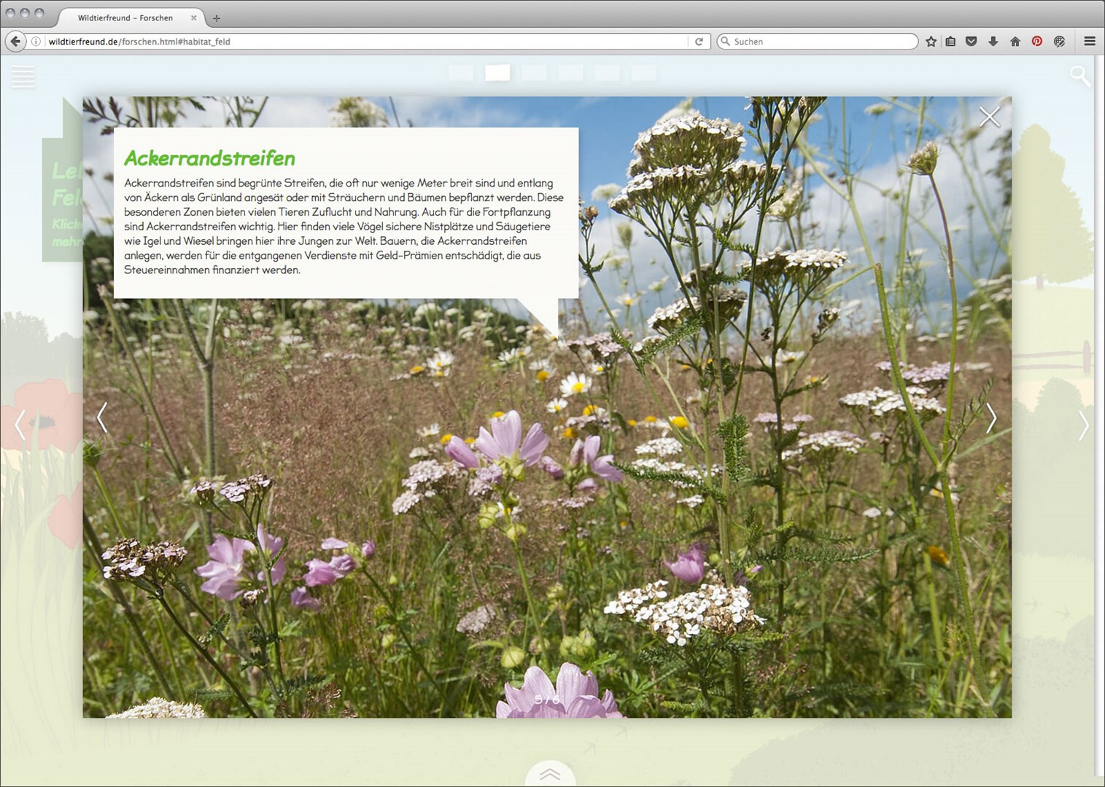Click the browser back button
The width and height of the screenshot is (1105, 787).
point(15,42)
